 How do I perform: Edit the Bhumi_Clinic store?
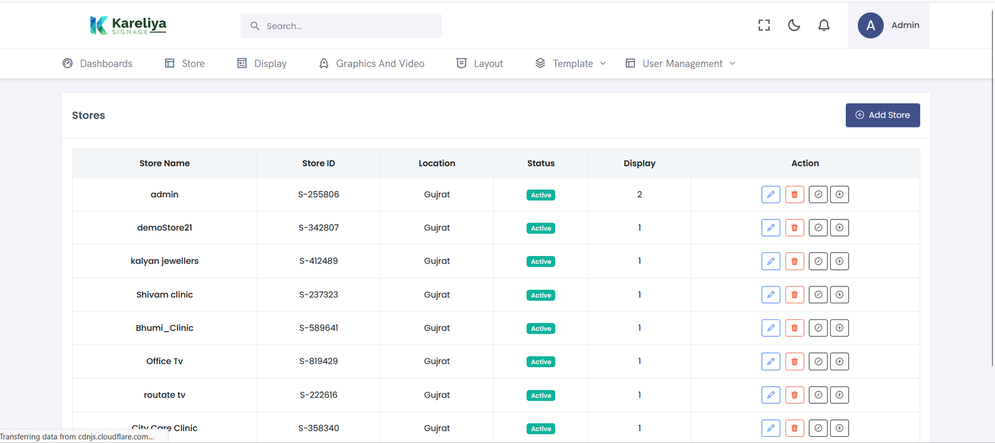pos(771,328)
